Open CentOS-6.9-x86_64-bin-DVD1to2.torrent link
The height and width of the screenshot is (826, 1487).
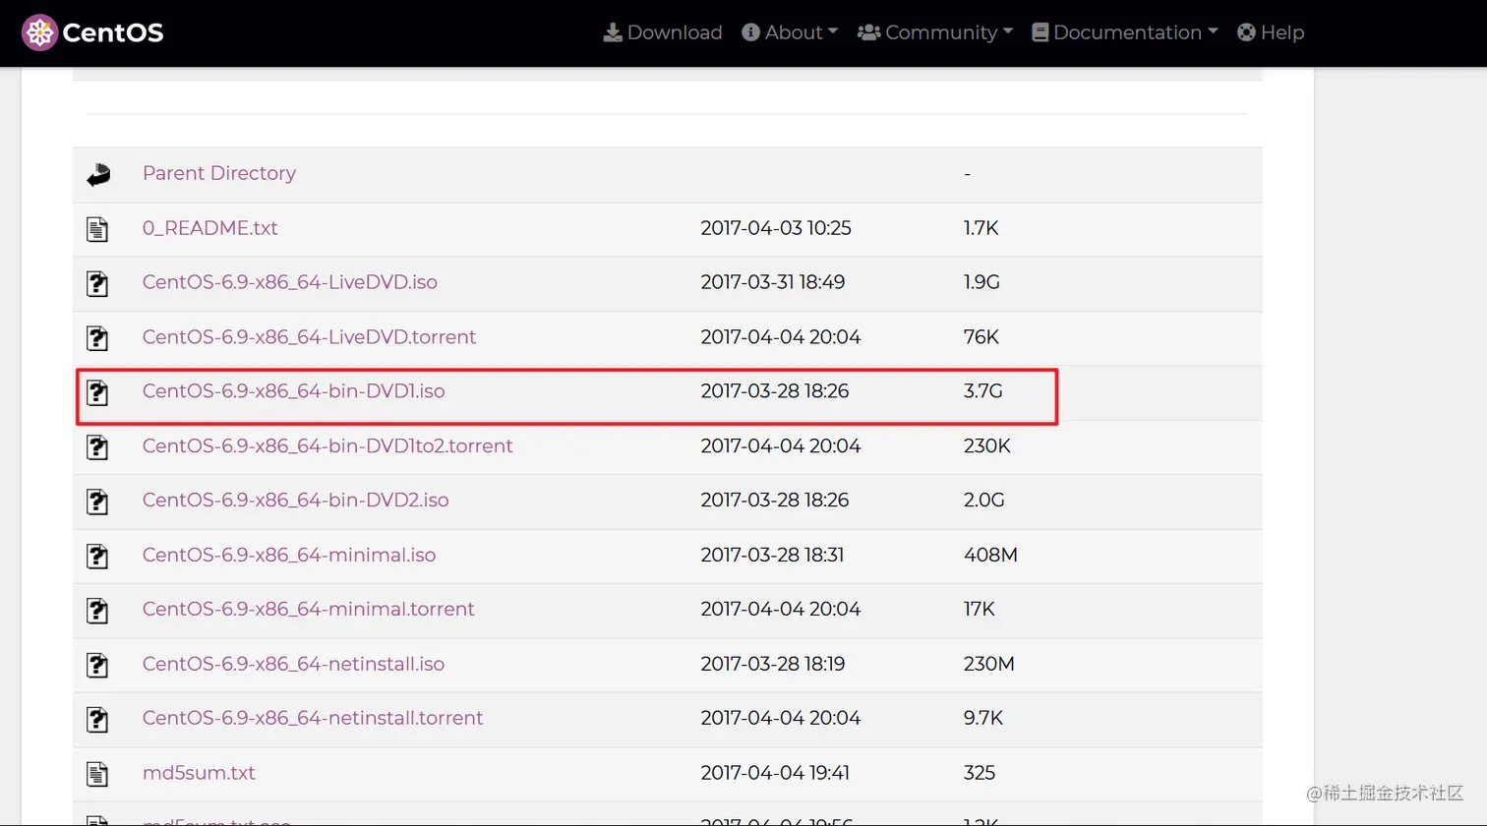tap(327, 446)
